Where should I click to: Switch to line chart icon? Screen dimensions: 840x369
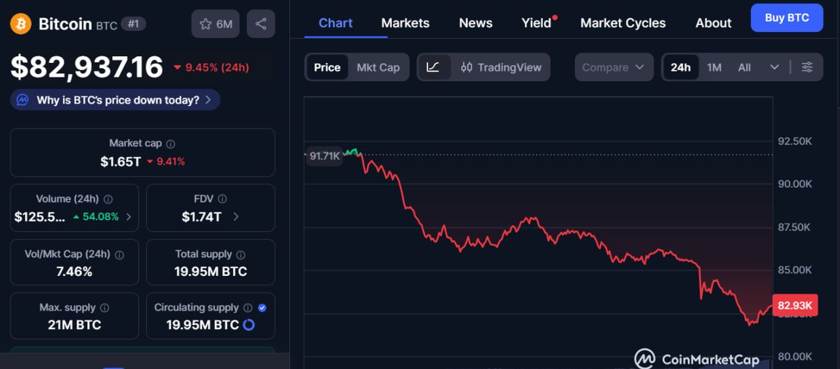(x=433, y=68)
